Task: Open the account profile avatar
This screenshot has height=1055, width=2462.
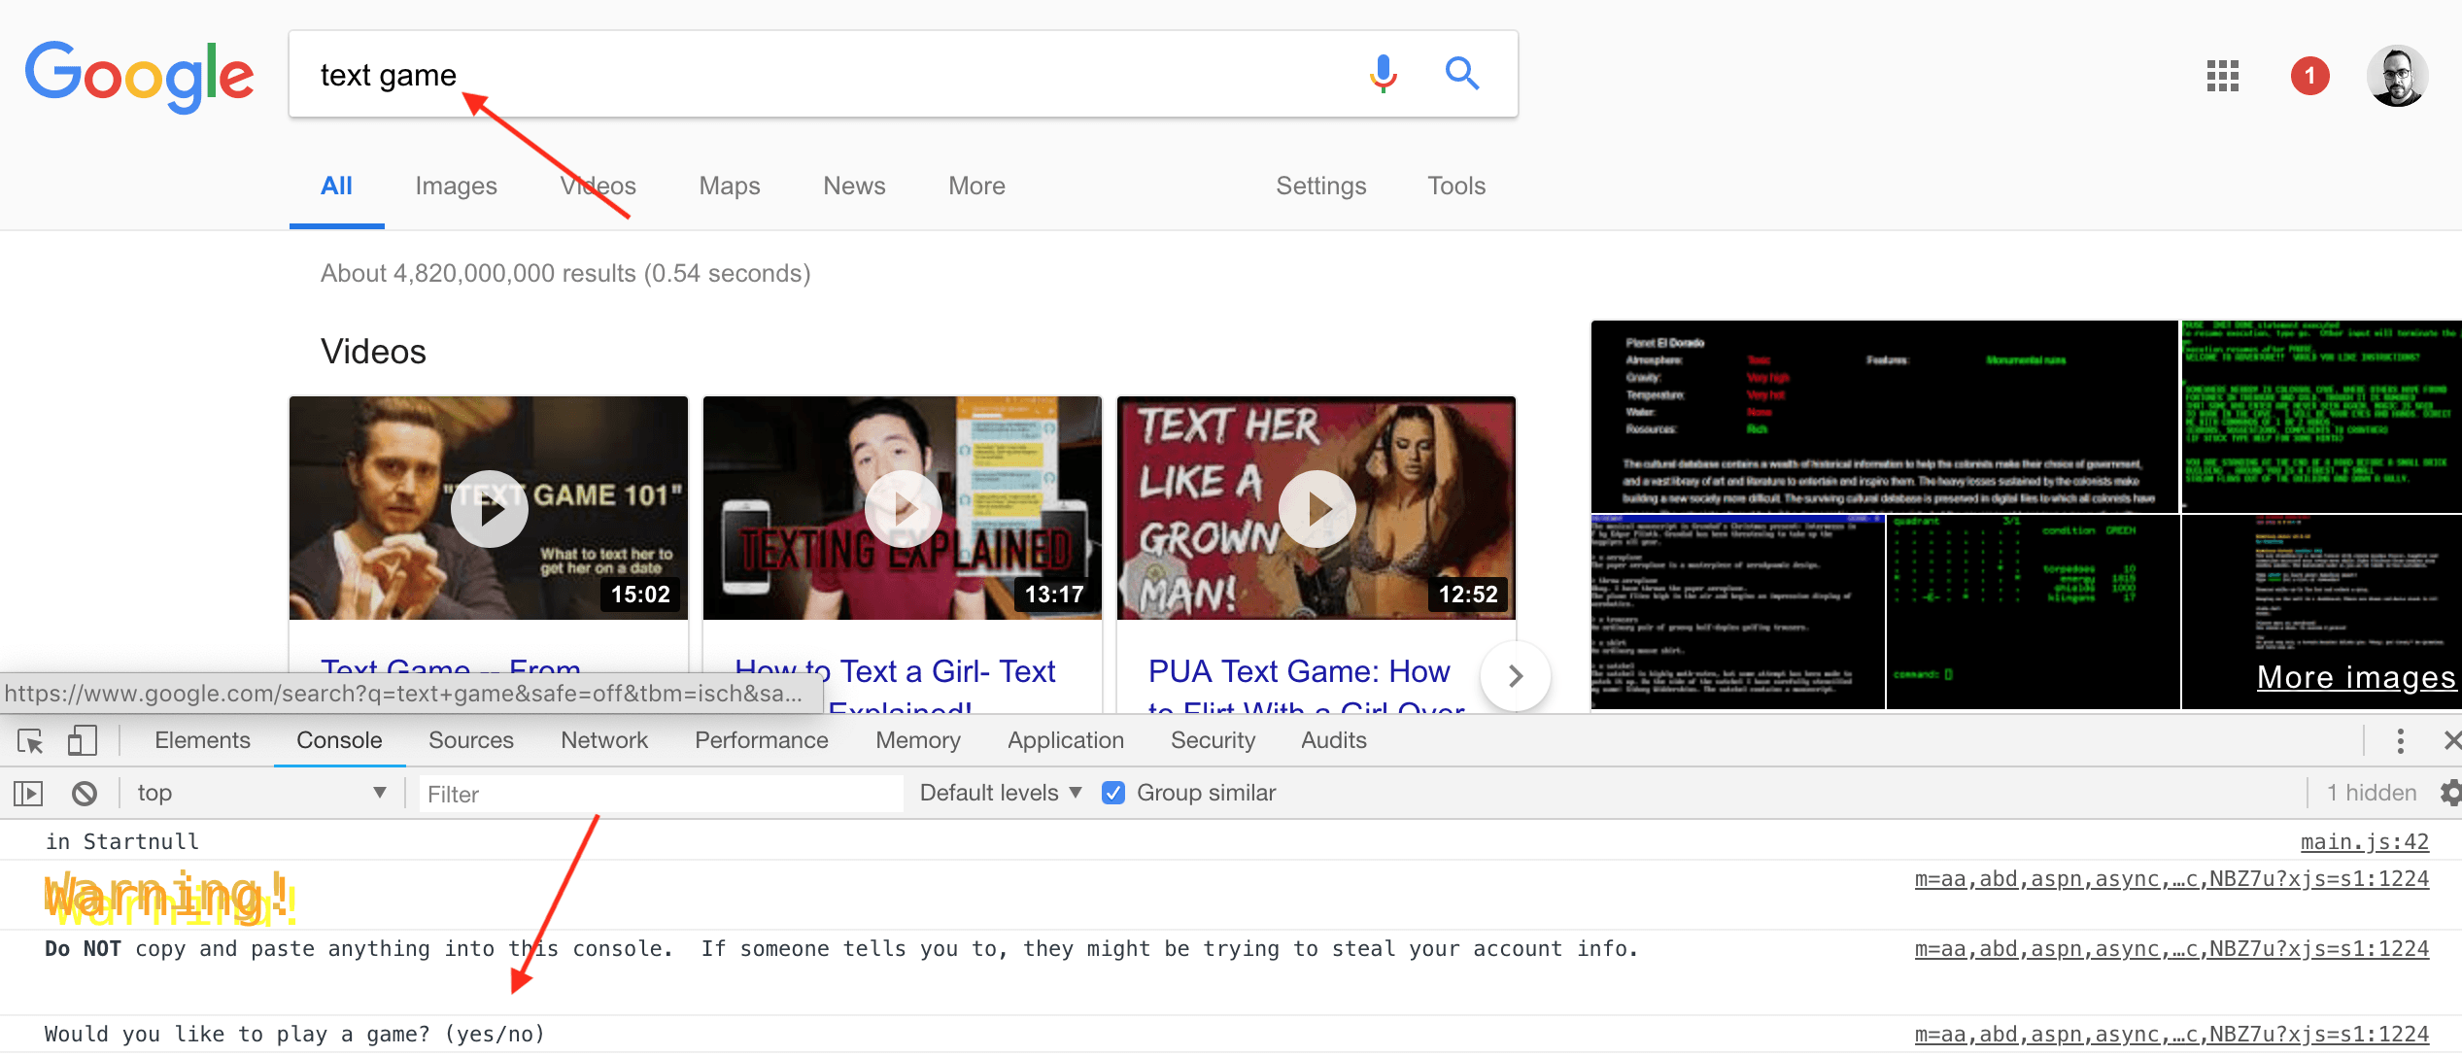Action: click(x=2397, y=76)
